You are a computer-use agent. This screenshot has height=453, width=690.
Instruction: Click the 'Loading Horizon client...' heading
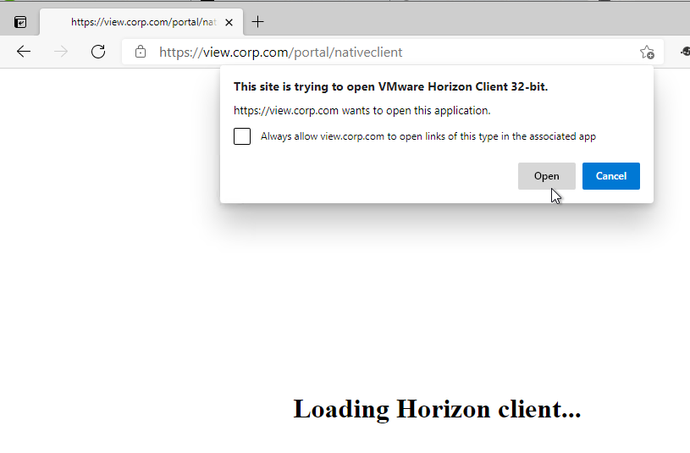(x=437, y=409)
